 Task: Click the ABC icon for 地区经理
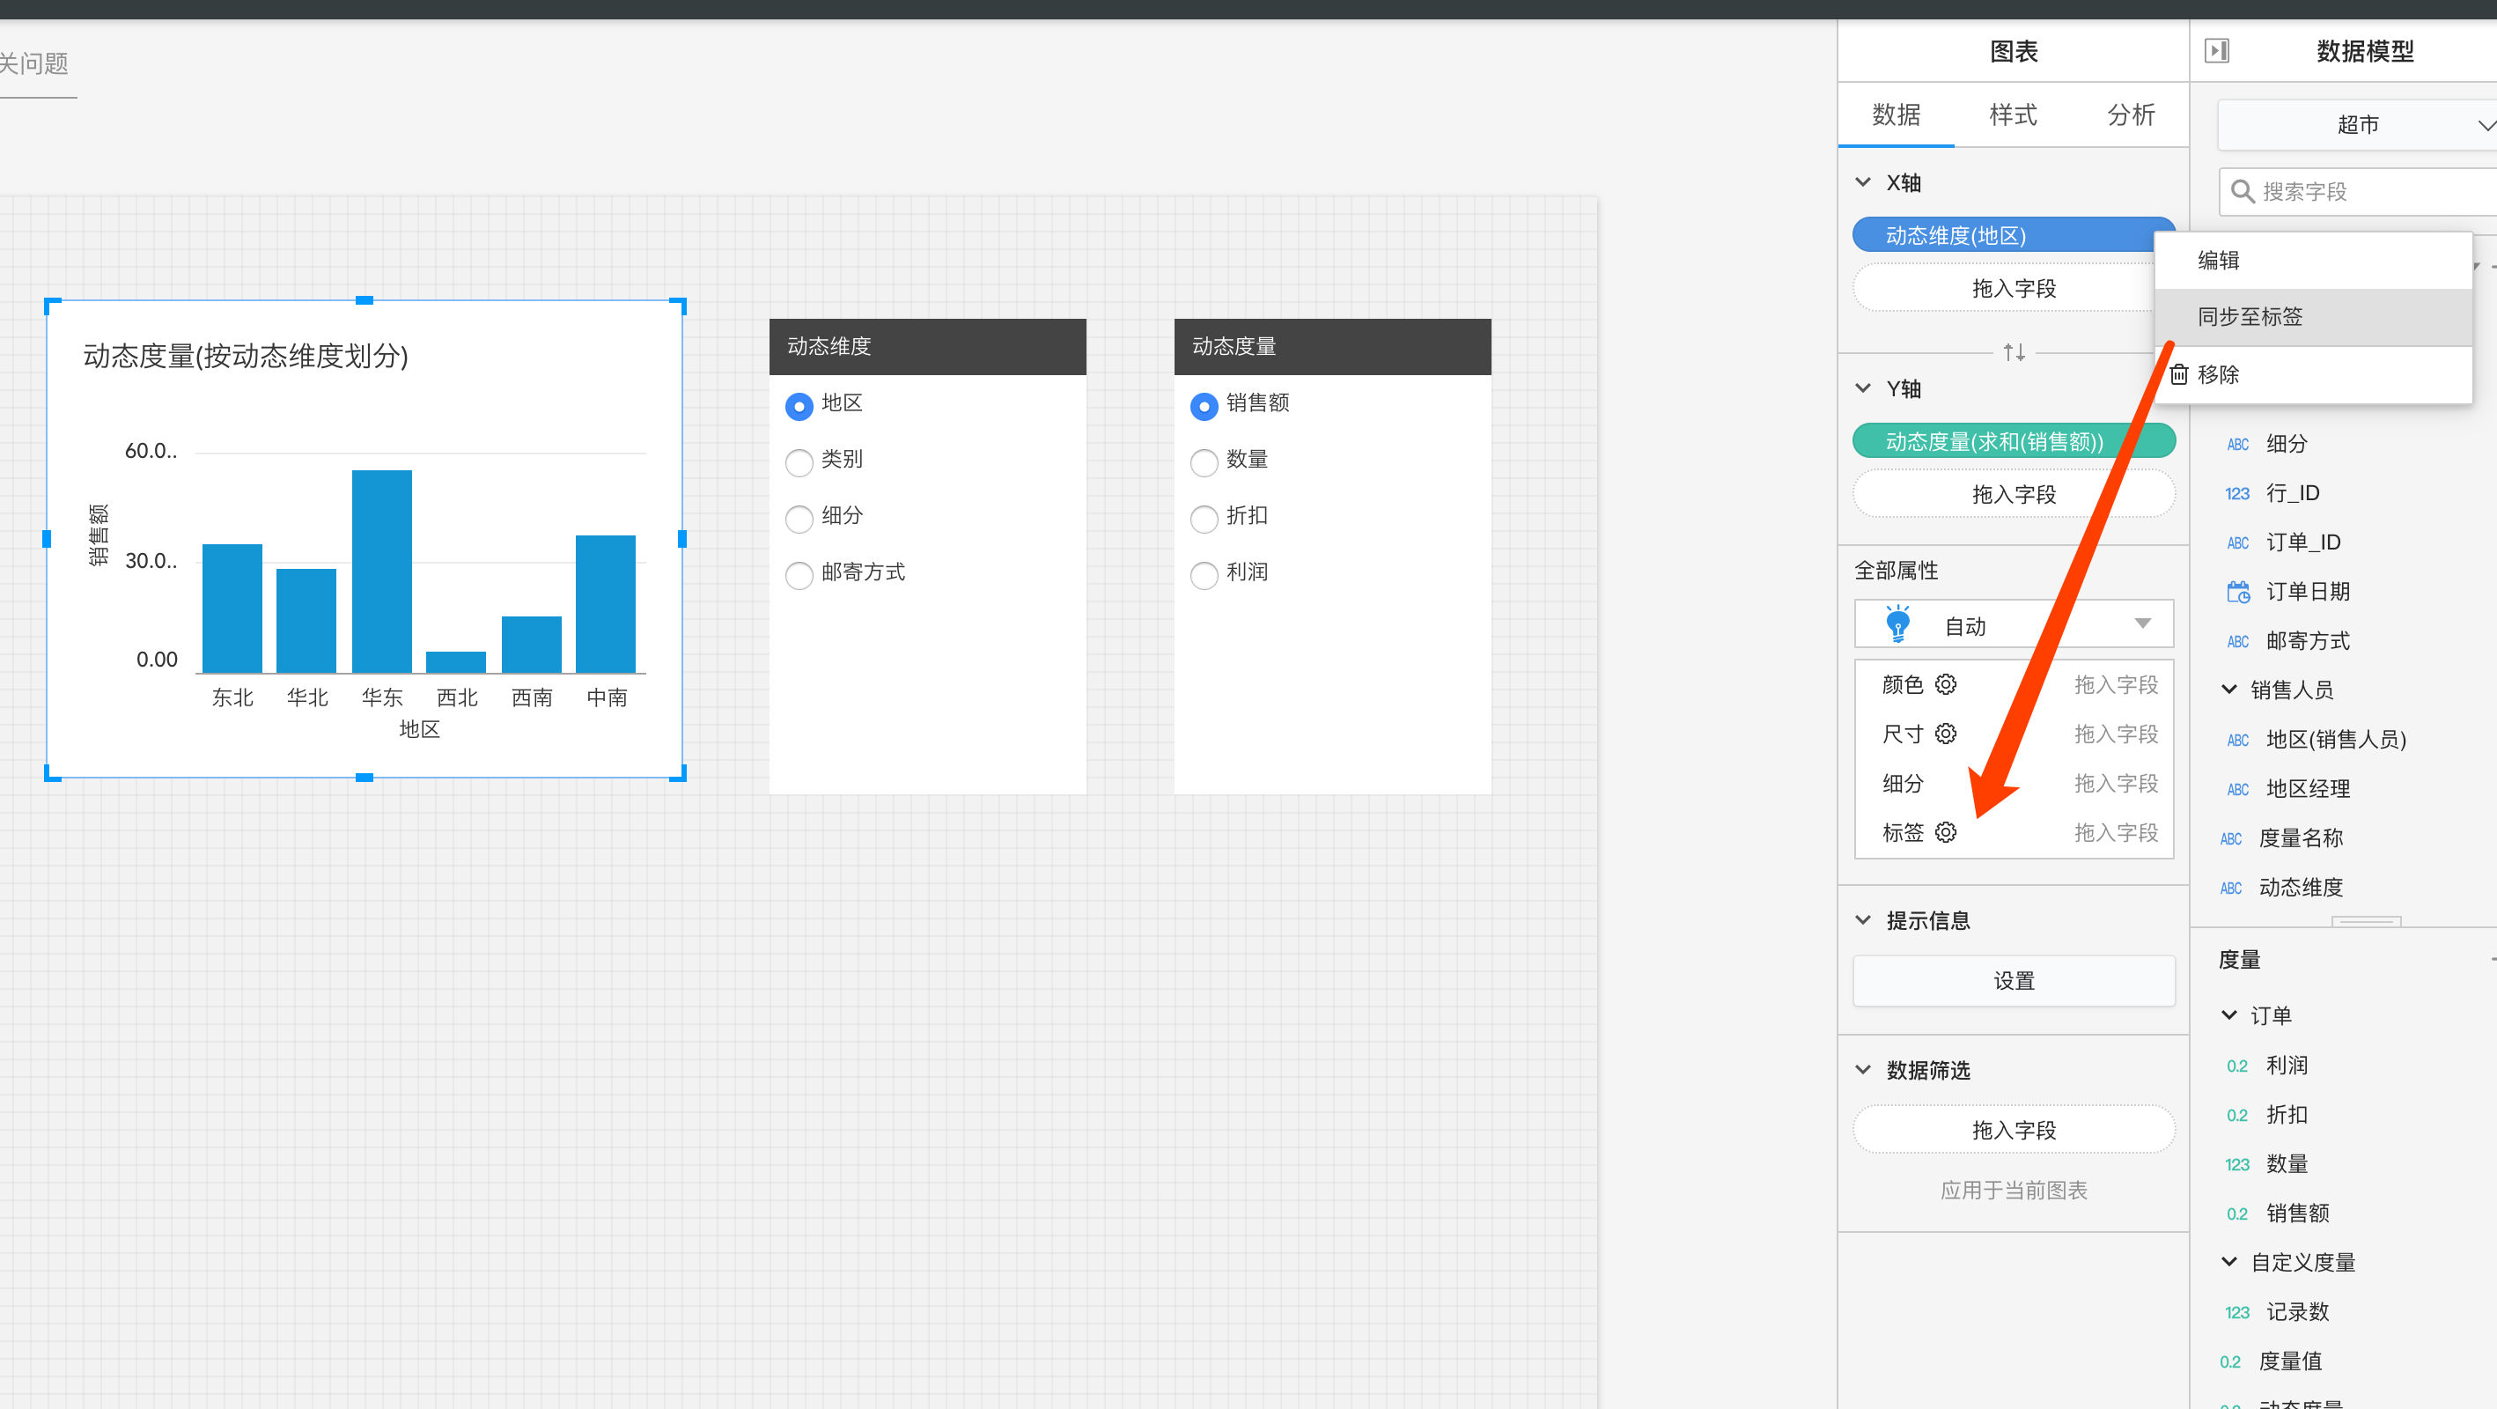tap(2237, 789)
